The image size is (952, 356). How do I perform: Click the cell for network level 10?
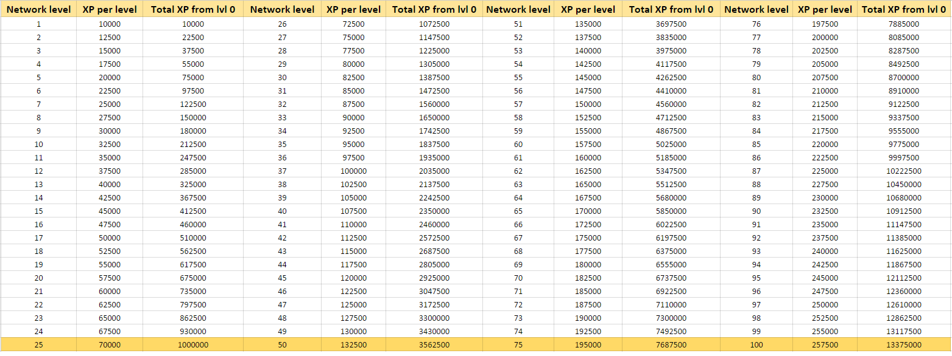(38, 145)
